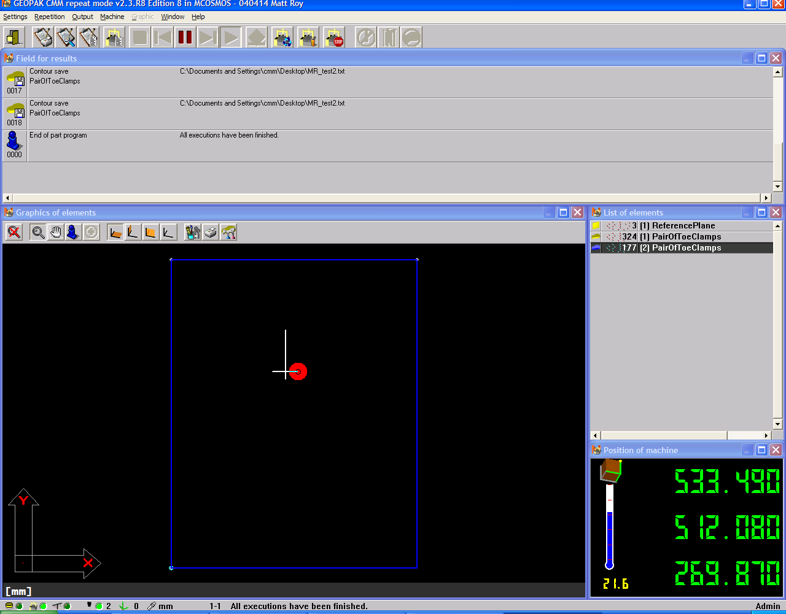The width and height of the screenshot is (786, 614).
Task: Click the 512.080 Y position readout
Action: (728, 527)
